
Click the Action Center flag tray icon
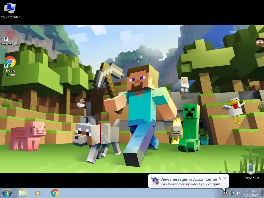coord(225,193)
